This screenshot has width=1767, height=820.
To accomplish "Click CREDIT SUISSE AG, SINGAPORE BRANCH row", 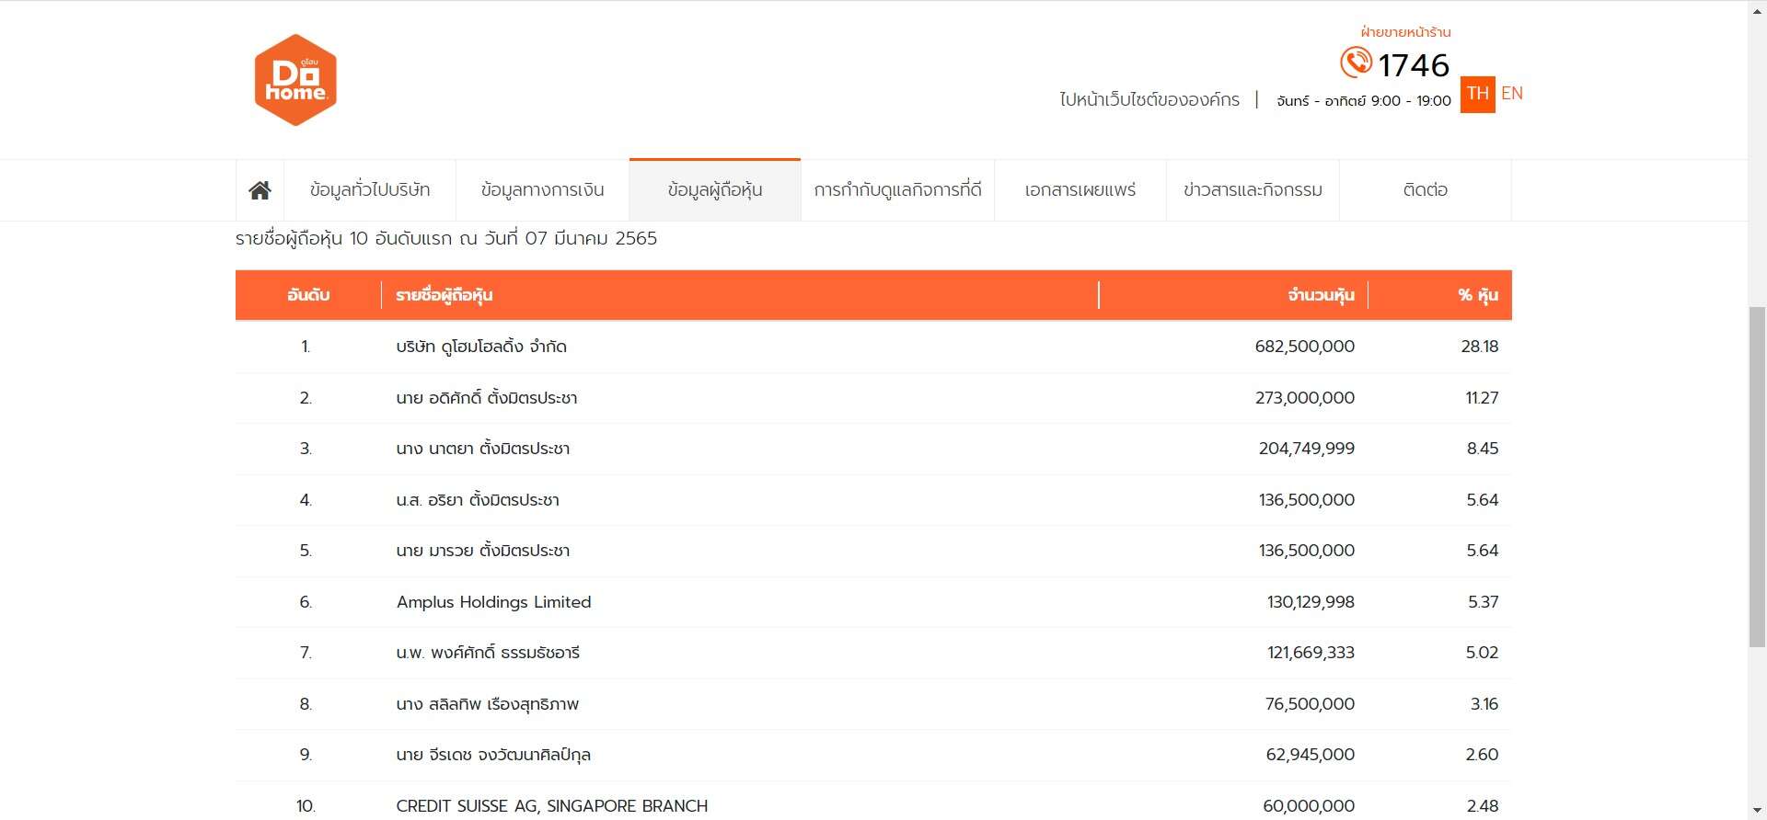I will [551, 805].
